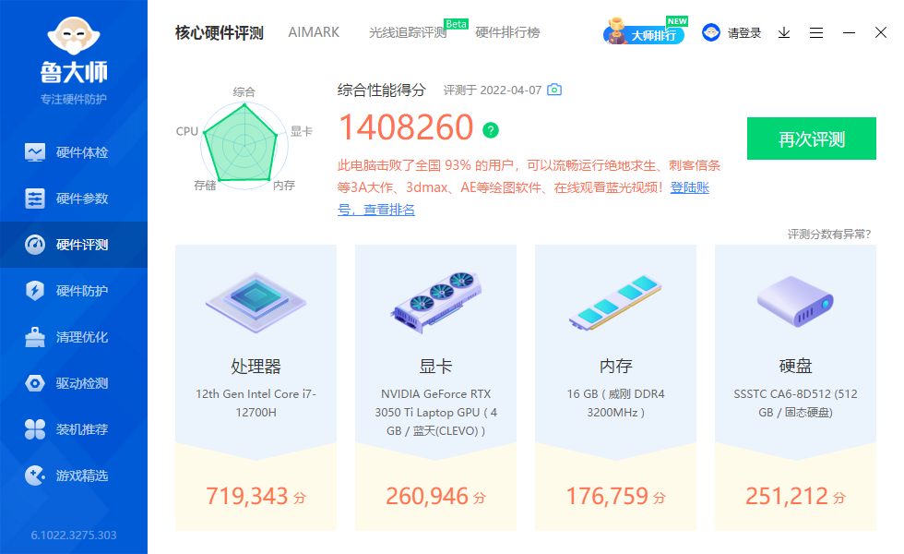Click the camera icon beside the test date
904x554 pixels.
click(x=553, y=90)
